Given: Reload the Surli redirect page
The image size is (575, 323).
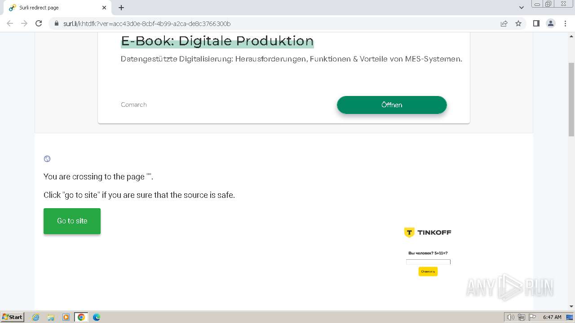Looking at the screenshot, I should (39, 23).
